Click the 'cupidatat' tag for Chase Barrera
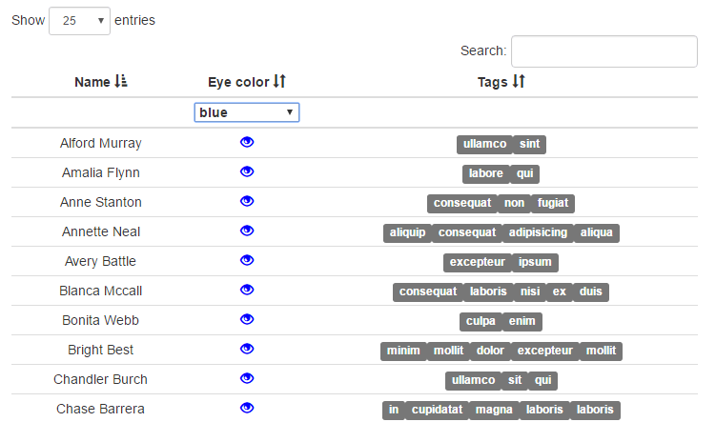716x422 pixels. 437,410
